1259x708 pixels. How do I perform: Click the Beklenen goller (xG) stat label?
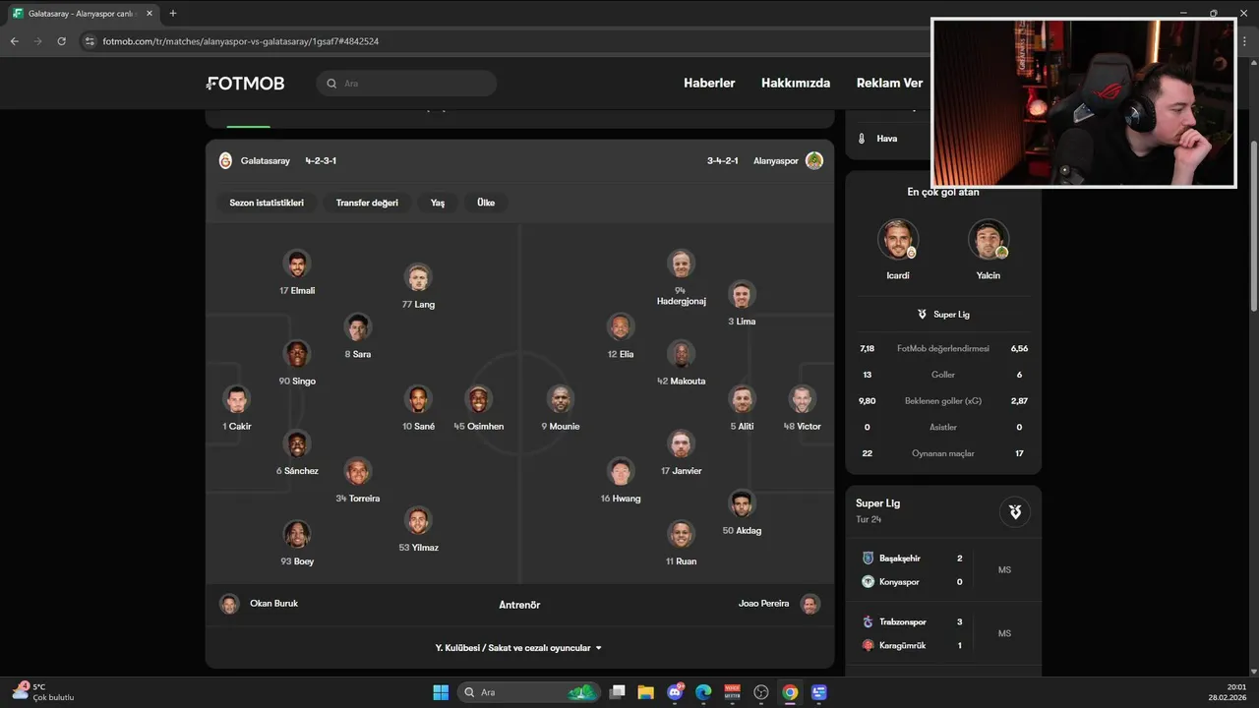pyautogui.click(x=942, y=401)
